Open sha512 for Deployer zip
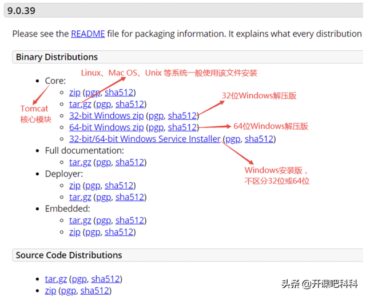Viewport: 366px width, 297px height. (119, 186)
